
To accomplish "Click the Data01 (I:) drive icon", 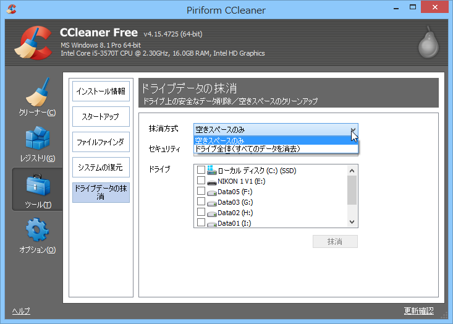I will point(212,224).
